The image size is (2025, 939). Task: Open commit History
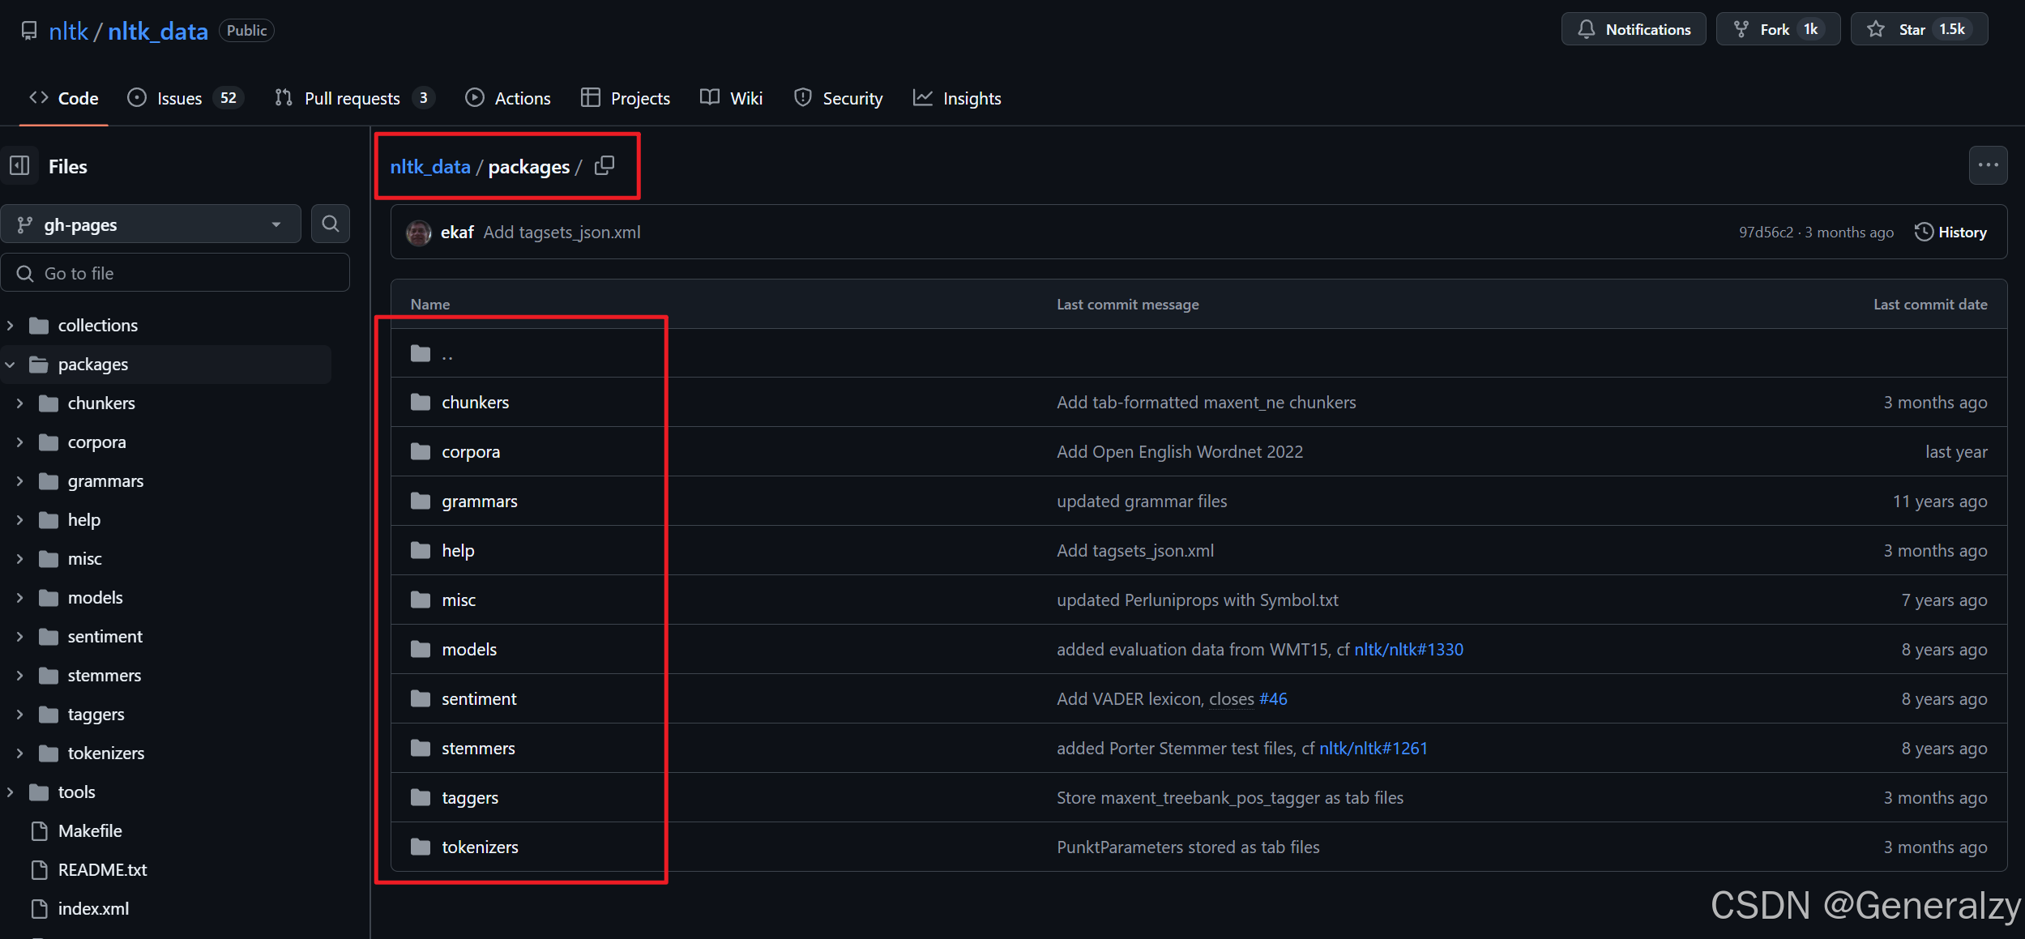[1950, 233]
